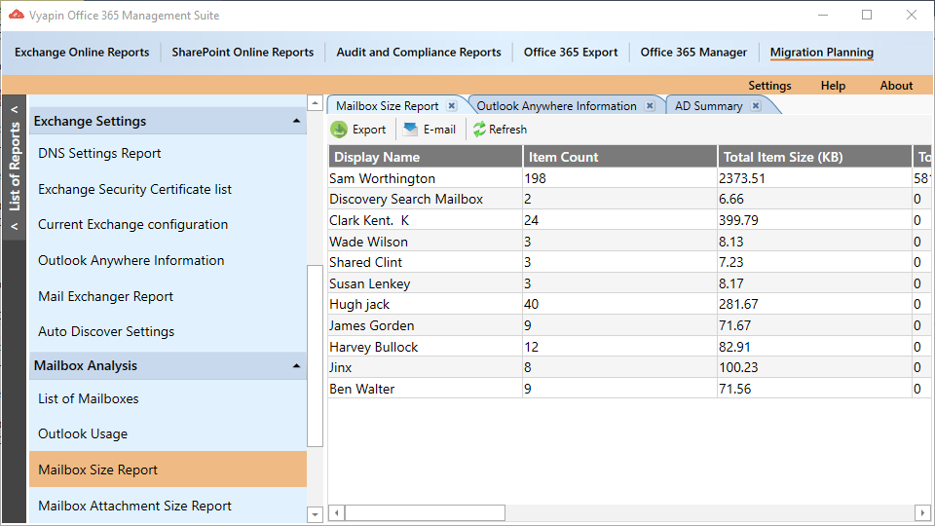Switch to the AD Summary tab
This screenshot has height=526, width=935.
coord(708,105)
